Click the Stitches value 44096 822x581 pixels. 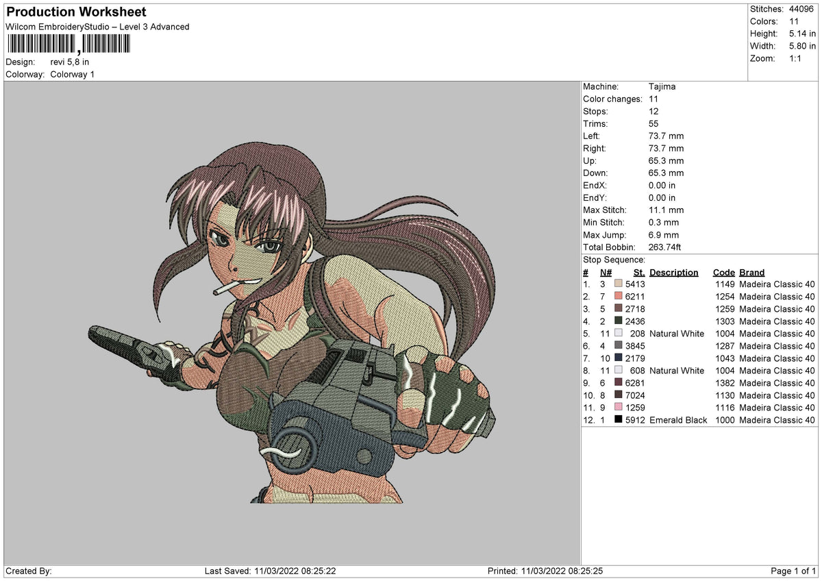[x=801, y=9]
